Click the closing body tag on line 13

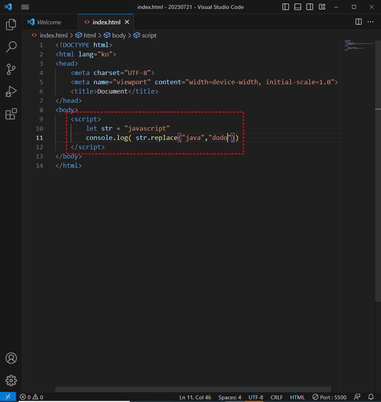(x=69, y=157)
